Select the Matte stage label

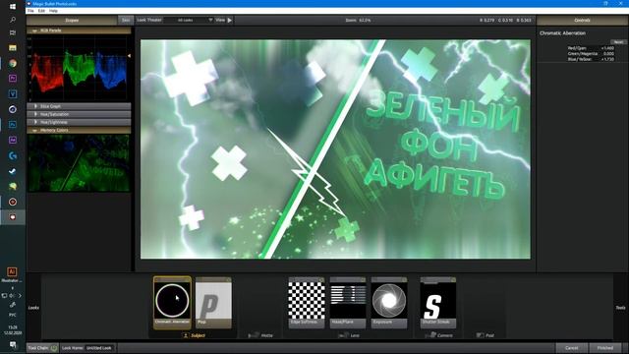pos(261,335)
